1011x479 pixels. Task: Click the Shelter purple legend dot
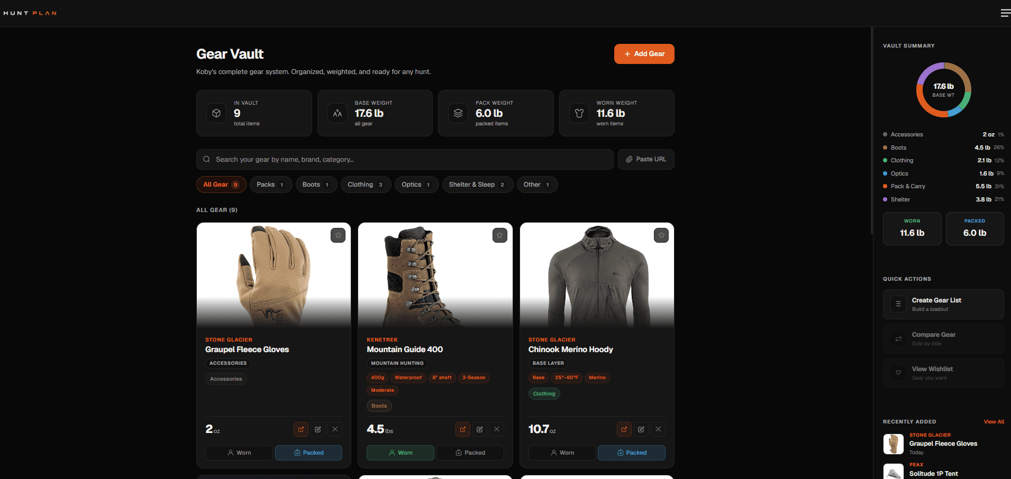point(885,199)
